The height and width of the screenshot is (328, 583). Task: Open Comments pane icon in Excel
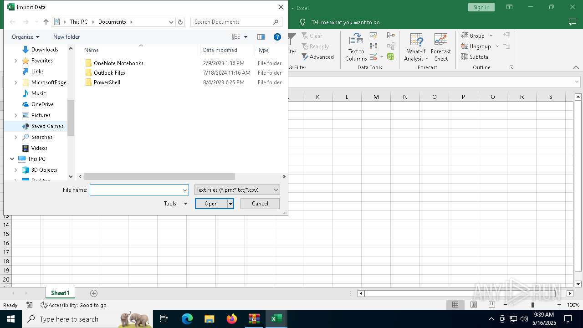(x=573, y=22)
